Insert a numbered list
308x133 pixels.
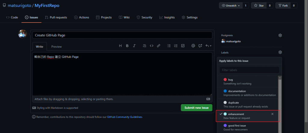pyautogui.click(x=176, y=46)
